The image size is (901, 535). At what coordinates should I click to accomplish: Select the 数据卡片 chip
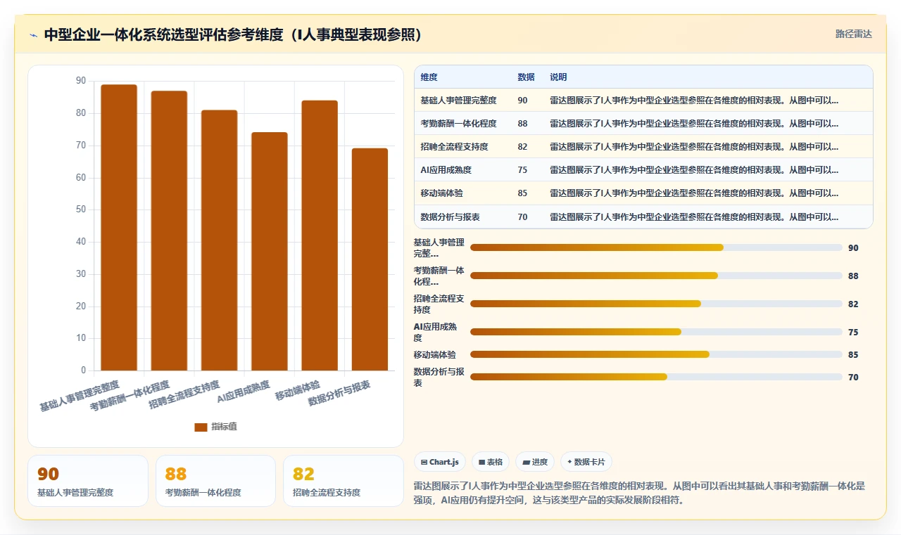coord(586,462)
